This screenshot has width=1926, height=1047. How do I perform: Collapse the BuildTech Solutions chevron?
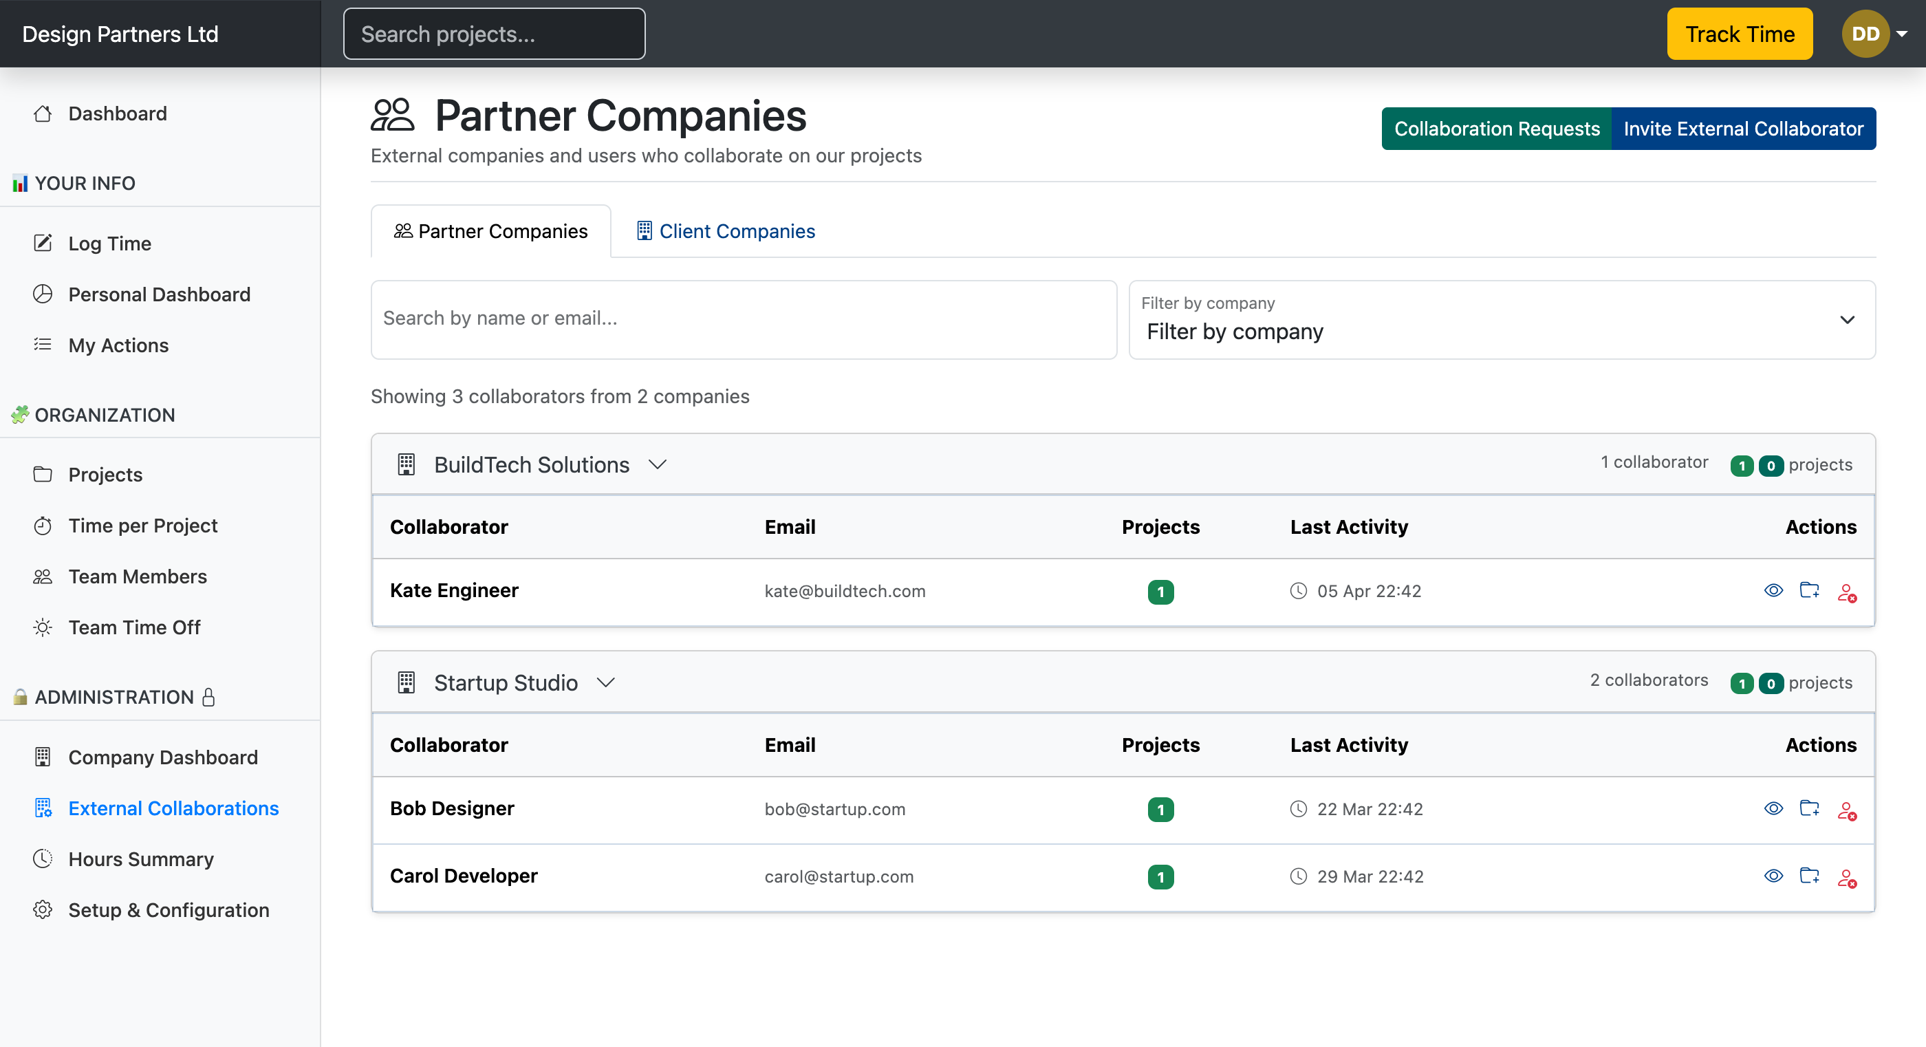657,464
